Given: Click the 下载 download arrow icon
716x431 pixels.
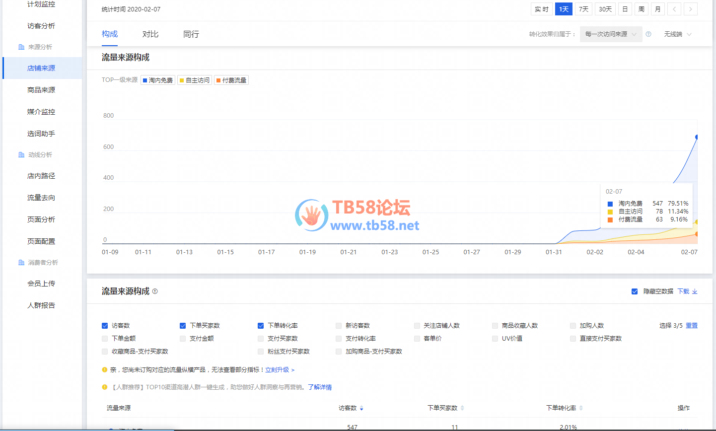Looking at the screenshot, I should (695, 291).
